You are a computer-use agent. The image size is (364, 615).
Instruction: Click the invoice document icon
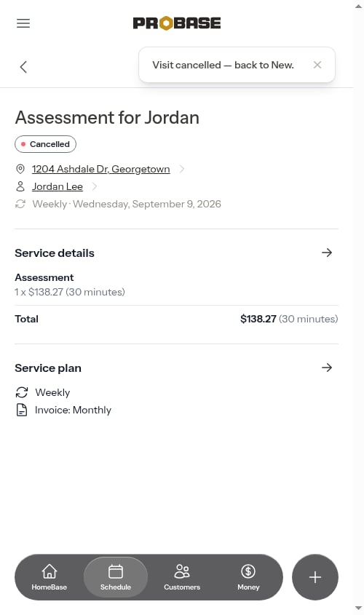[x=22, y=410]
